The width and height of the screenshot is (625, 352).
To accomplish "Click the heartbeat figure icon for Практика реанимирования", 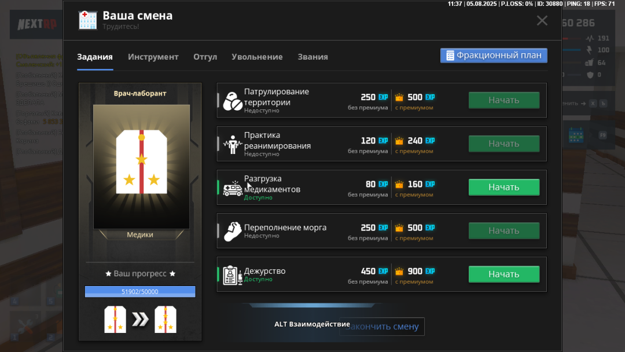I will [x=233, y=144].
